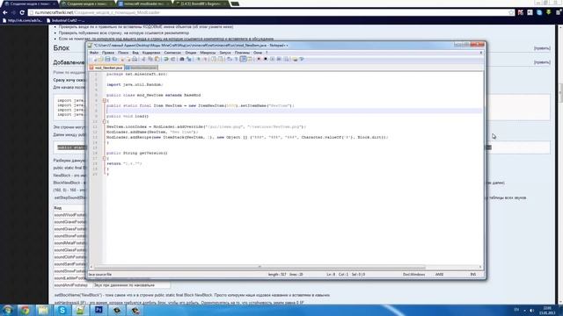Click the Open file icon in Notepad++ toolbar

tap(100, 59)
